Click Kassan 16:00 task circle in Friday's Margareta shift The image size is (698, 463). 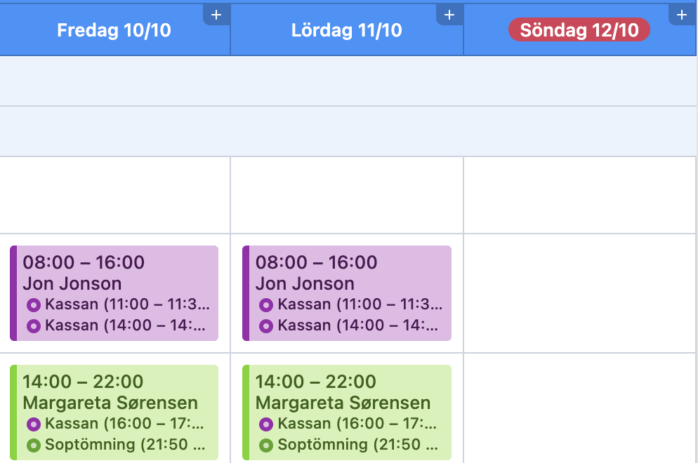point(34,424)
